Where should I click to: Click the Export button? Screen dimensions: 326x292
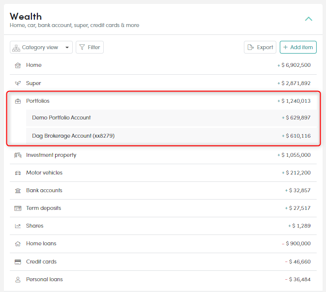click(x=260, y=47)
